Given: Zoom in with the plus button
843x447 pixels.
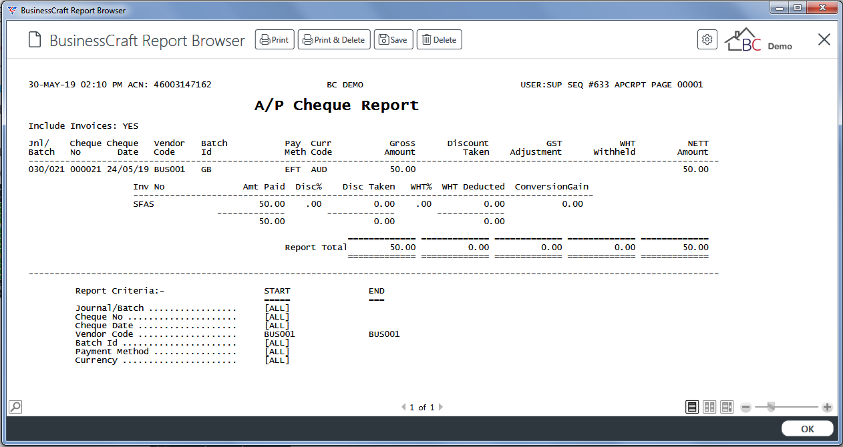Looking at the screenshot, I should click(x=827, y=407).
